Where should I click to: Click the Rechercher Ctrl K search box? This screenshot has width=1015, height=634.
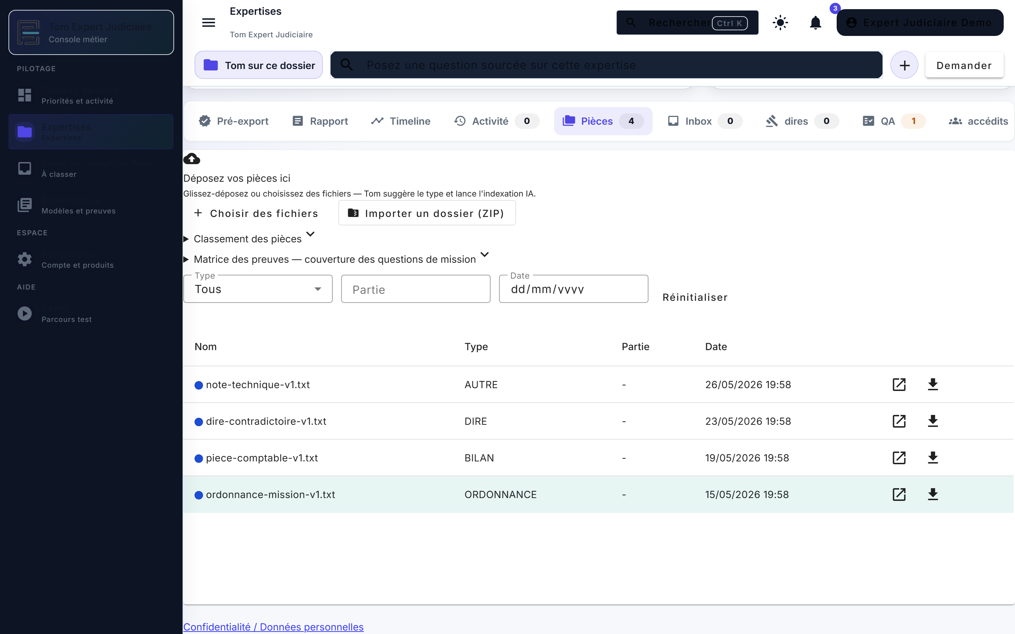687,23
